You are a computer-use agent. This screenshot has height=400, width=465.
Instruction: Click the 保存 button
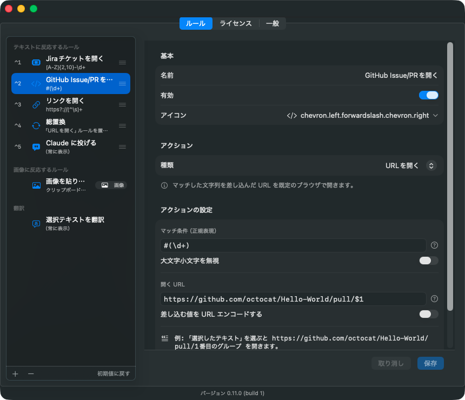tap(430, 363)
